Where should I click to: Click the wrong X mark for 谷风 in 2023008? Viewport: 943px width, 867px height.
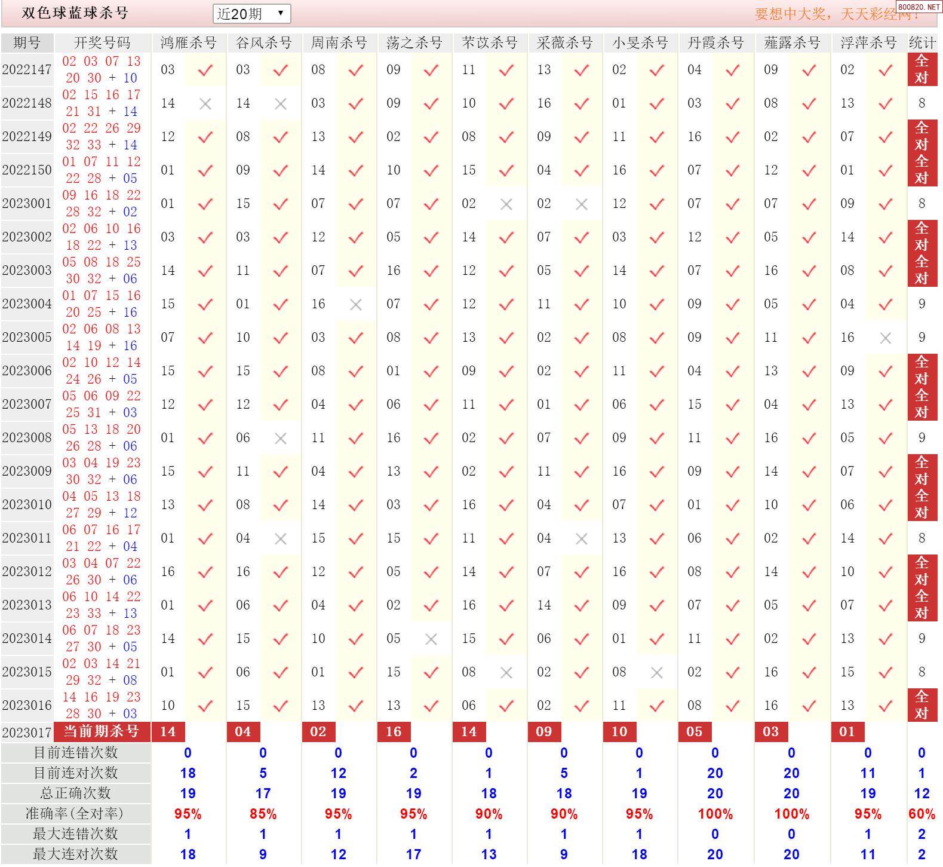tap(281, 439)
